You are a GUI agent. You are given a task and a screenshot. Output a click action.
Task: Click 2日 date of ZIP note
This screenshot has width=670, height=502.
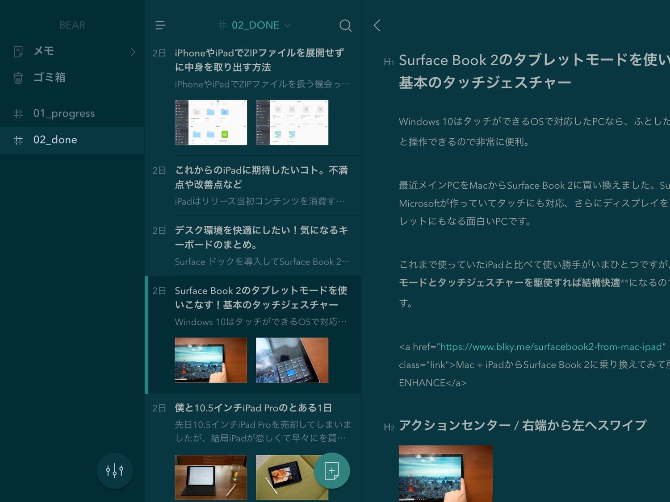(x=159, y=53)
